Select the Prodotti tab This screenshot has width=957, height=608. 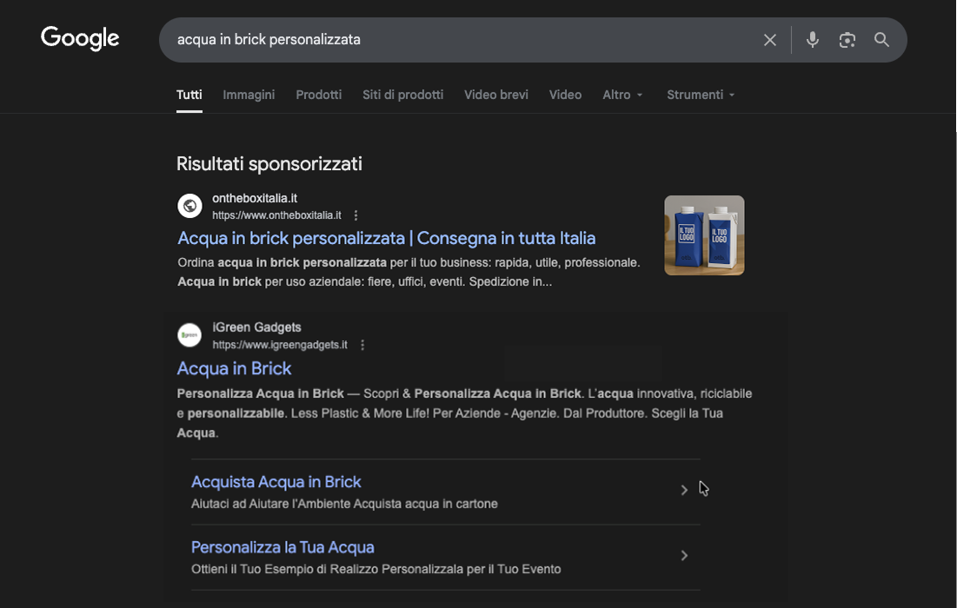click(x=318, y=95)
